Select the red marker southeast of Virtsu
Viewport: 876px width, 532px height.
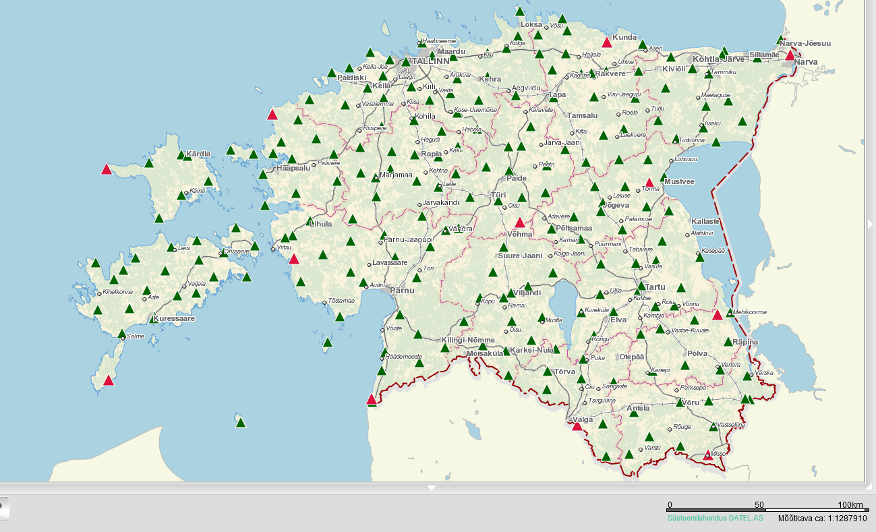click(294, 258)
